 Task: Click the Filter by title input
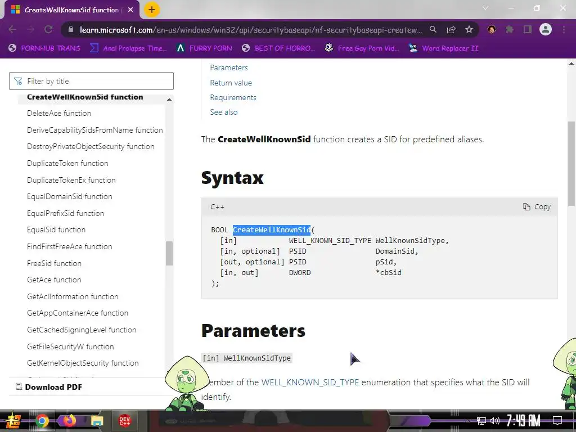click(92, 81)
